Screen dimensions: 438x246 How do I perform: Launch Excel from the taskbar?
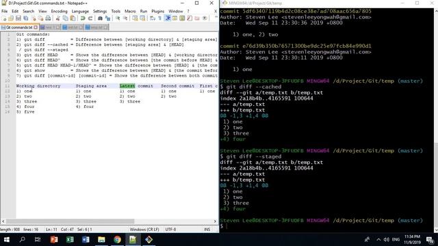click(x=70, y=239)
